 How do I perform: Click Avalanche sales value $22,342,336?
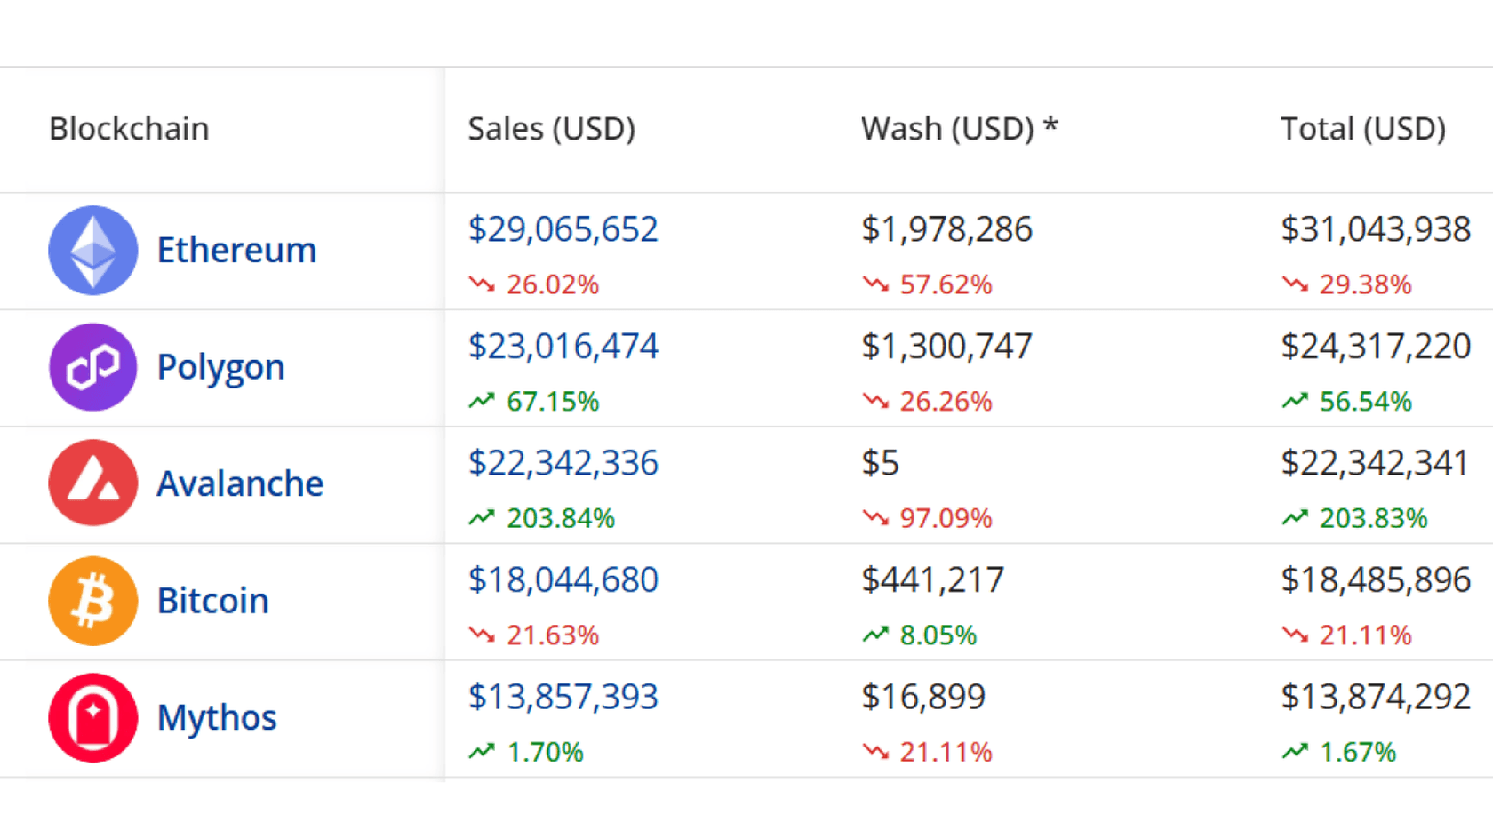[563, 463]
